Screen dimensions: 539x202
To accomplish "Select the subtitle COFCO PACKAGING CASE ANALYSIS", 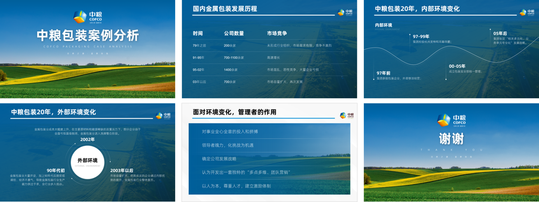I will (87, 46).
